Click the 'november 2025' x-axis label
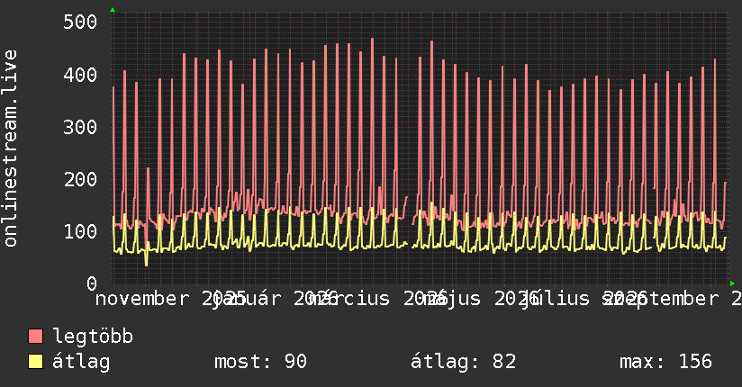This screenshot has height=387, width=742. [x=170, y=299]
